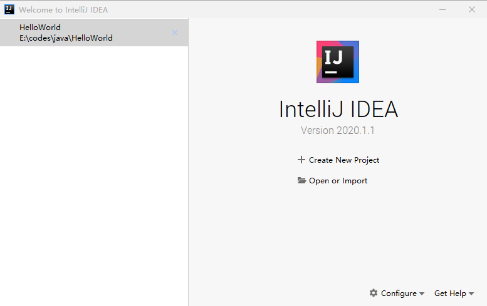The width and height of the screenshot is (487, 306).
Task: Click the large IntelliJ IDEA heading
Action: point(338,109)
